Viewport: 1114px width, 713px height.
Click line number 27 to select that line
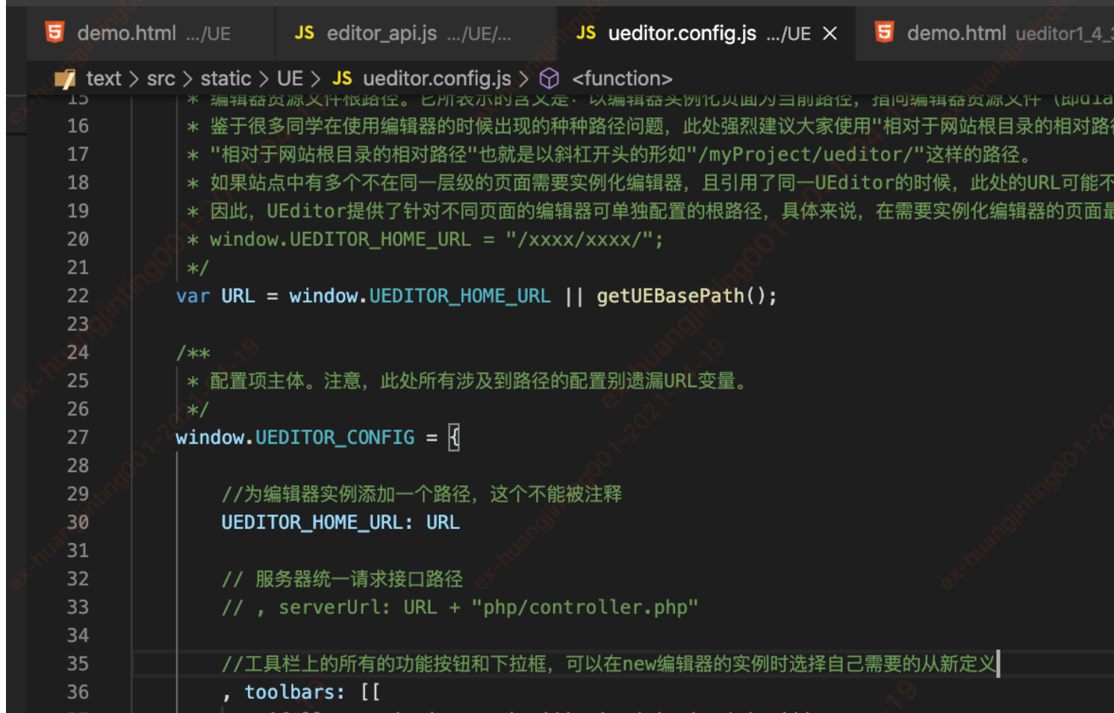click(x=78, y=437)
